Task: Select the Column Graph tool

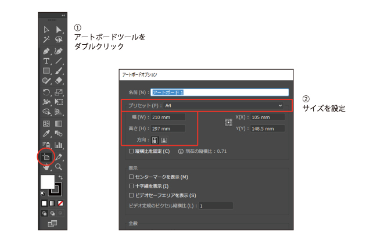Action: pos(59,145)
